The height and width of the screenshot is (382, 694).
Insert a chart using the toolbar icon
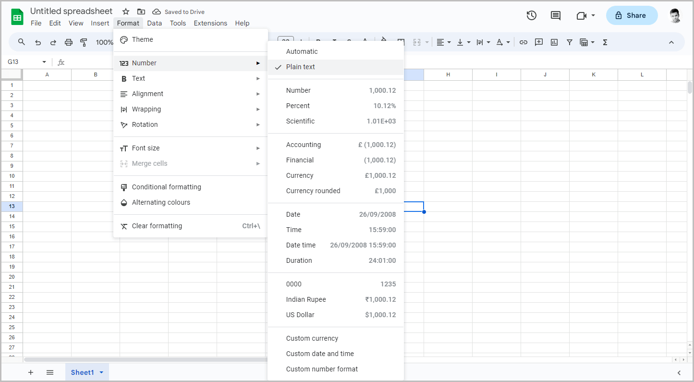(554, 42)
